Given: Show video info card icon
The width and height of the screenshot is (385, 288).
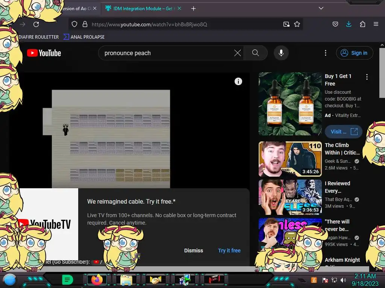Looking at the screenshot, I should [238, 81].
